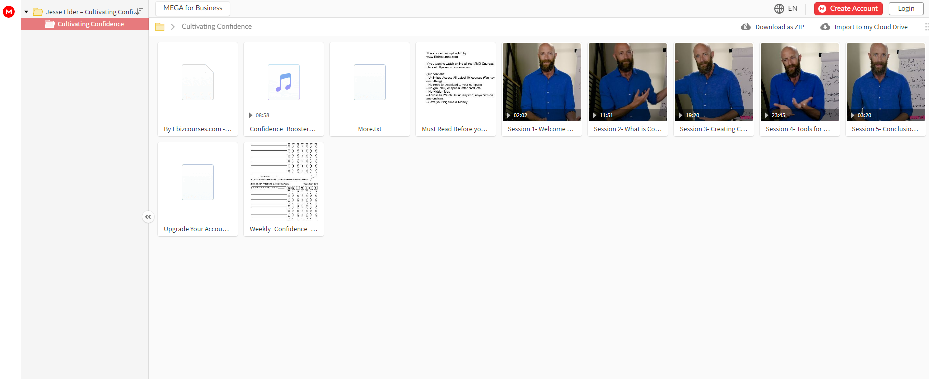Click the play icon with 02:02 duration
Viewport: 929px width, 379px height.
coord(509,115)
